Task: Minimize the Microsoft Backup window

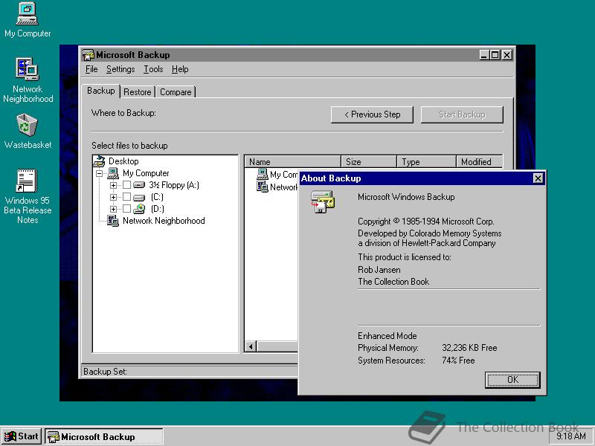Action: 484,55
